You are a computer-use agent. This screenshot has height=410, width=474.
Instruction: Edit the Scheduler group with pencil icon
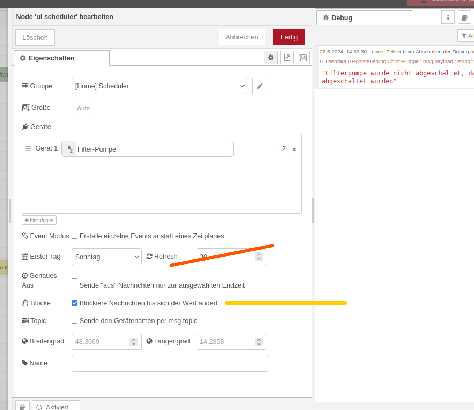tap(260, 86)
